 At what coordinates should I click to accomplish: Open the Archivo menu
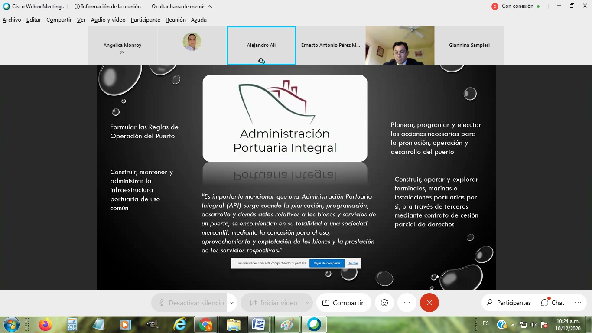click(12, 20)
